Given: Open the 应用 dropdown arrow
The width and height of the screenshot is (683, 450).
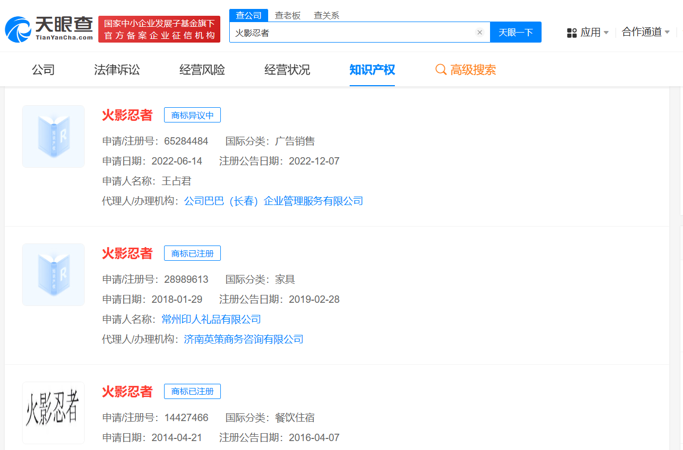Looking at the screenshot, I should pyautogui.click(x=606, y=33).
